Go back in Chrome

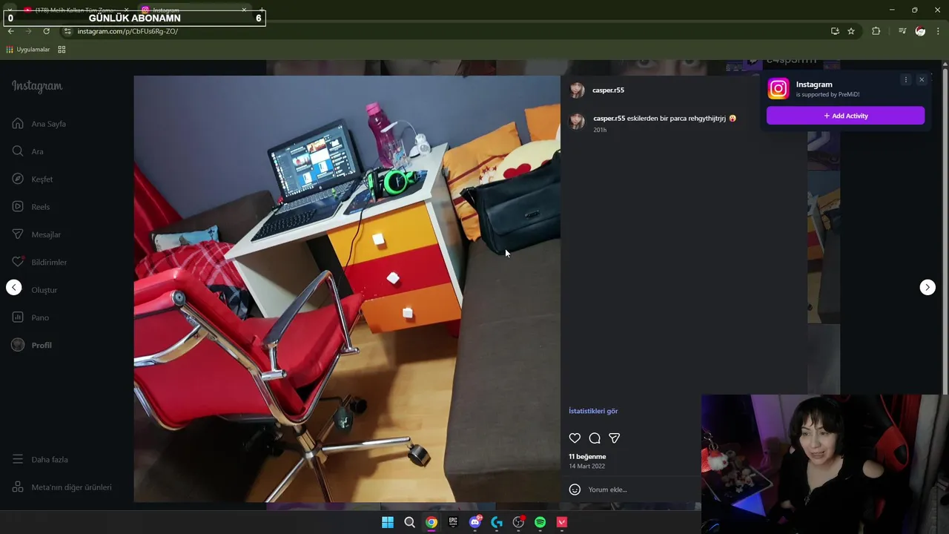pyautogui.click(x=11, y=31)
